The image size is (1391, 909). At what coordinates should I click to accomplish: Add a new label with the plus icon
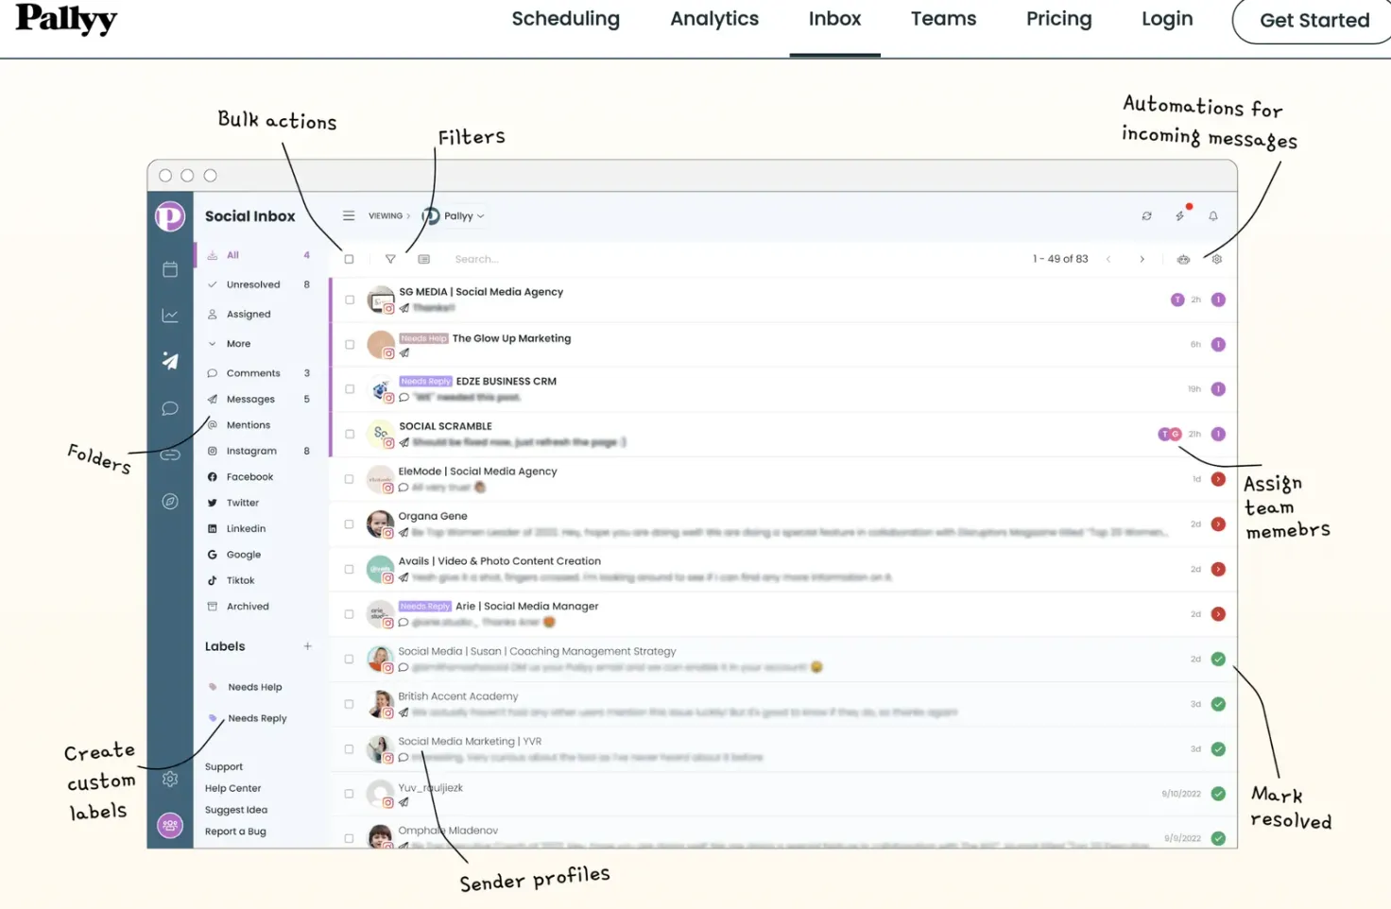point(308,646)
